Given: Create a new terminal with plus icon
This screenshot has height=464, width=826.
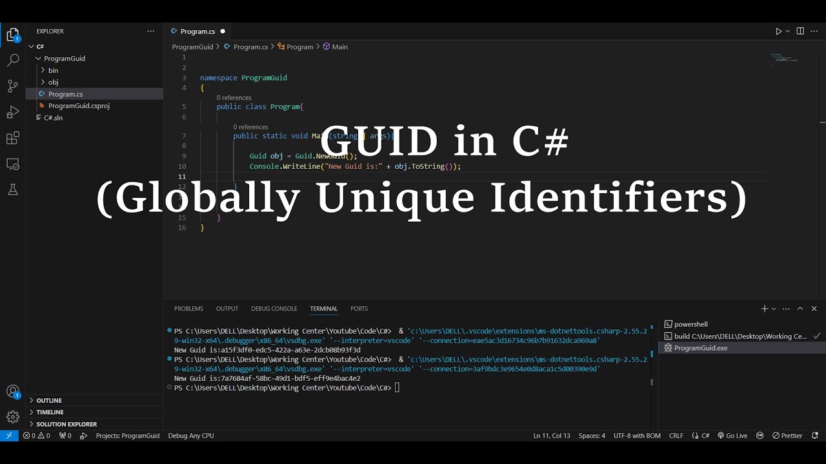Looking at the screenshot, I should coord(764,309).
